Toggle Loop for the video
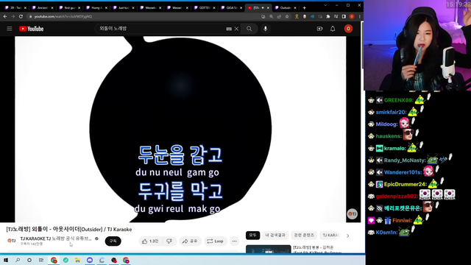This screenshot has width=471, height=265. click(x=216, y=241)
